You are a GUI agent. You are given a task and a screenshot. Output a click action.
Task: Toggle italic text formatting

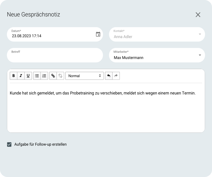coord(21,76)
